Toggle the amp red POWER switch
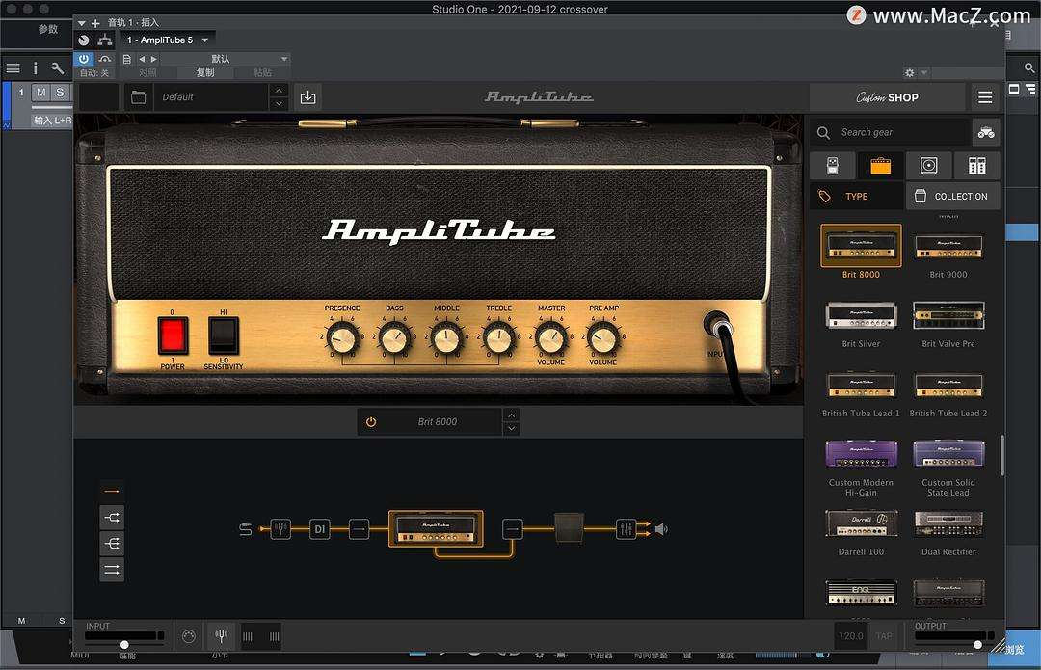Image resolution: width=1041 pixels, height=670 pixels. (x=173, y=335)
